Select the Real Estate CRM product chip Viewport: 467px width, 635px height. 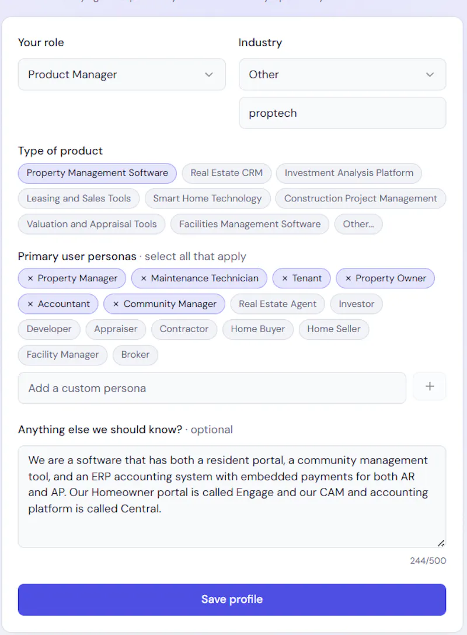[226, 173]
